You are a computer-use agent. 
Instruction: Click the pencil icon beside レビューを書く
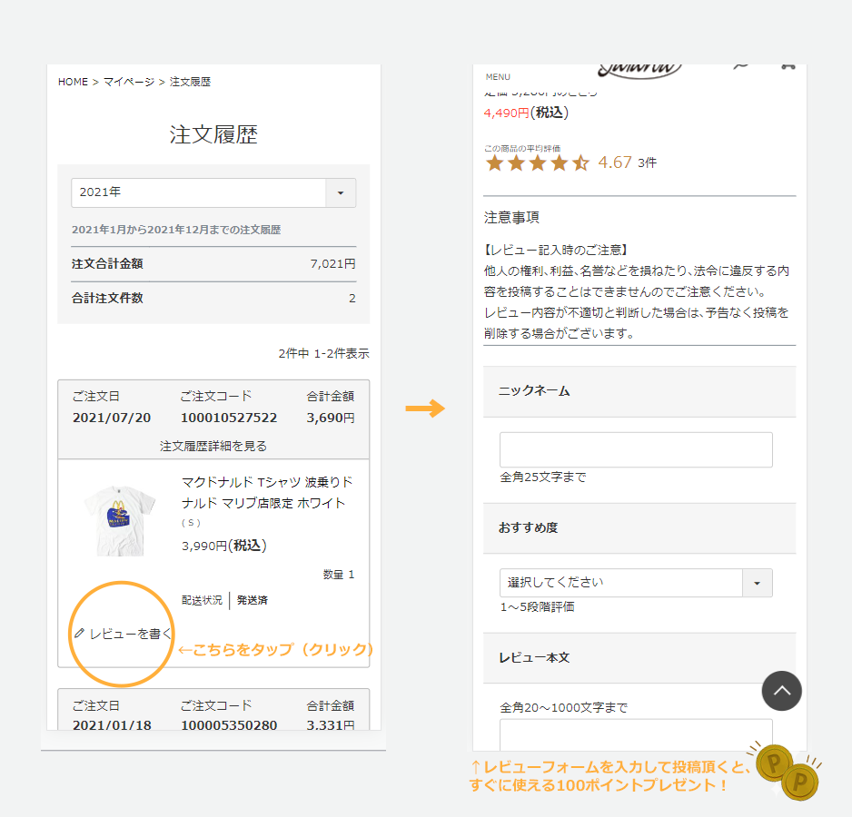tap(79, 633)
